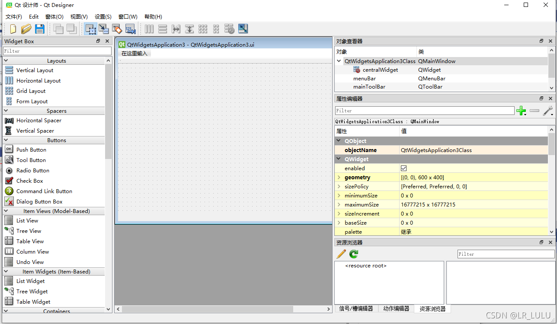Toggle the enabled property checkbox

pos(404,168)
